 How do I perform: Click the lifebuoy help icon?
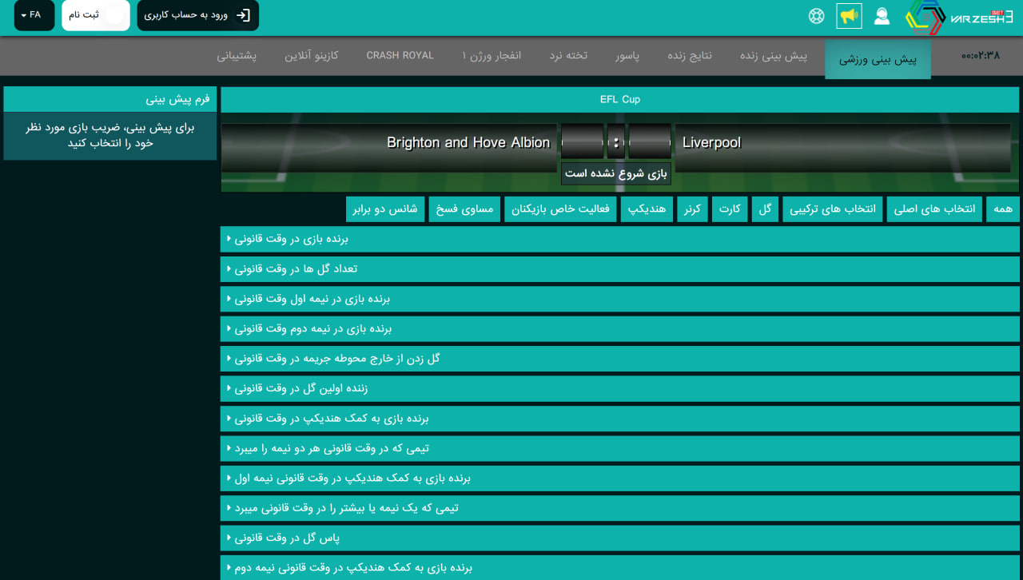[x=816, y=16]
